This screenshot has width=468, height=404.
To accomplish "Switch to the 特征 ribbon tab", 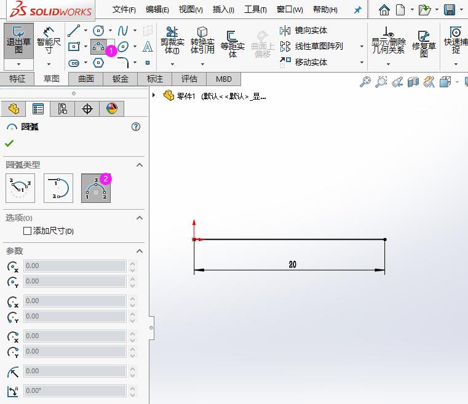I will [17, 79].
